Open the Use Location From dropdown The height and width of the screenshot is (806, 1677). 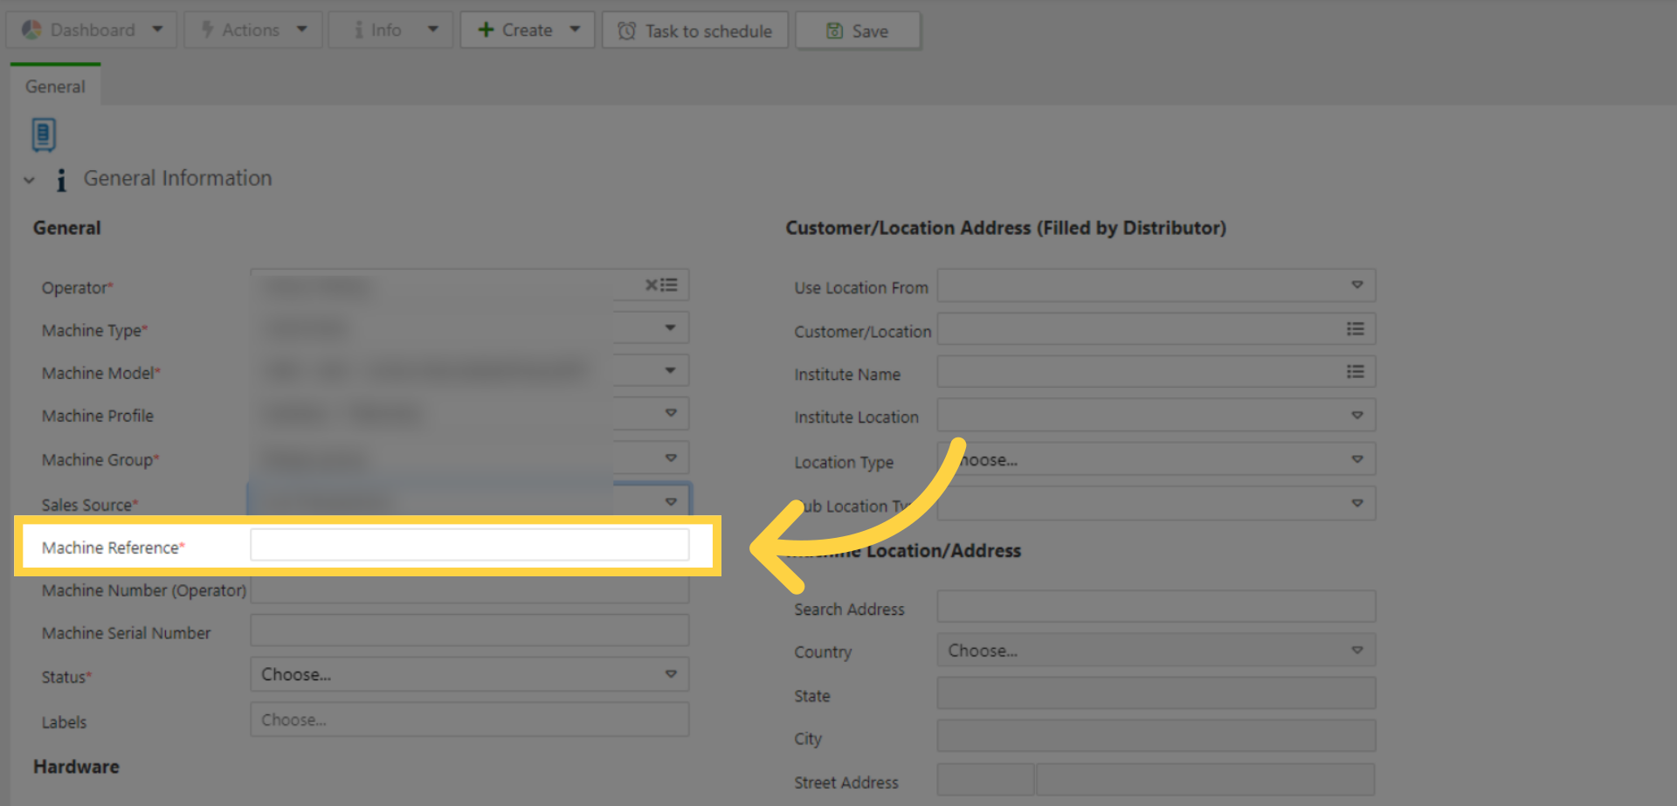(x=1156, y=286)
